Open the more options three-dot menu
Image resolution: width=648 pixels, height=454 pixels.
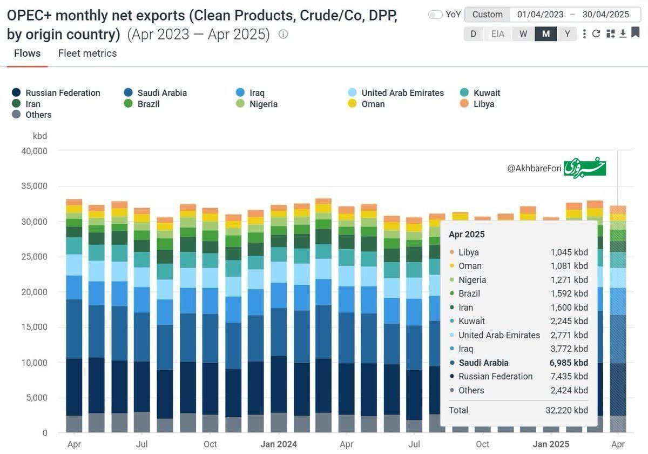584,34
